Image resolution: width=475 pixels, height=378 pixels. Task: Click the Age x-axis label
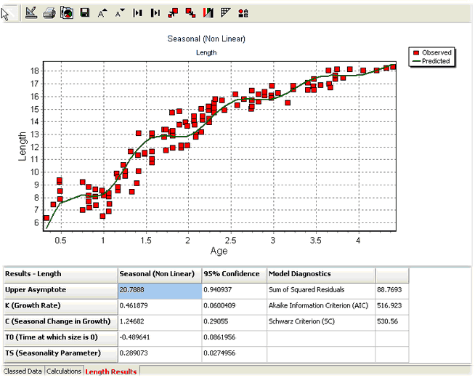pyautogui.click(x=219, y=251)
